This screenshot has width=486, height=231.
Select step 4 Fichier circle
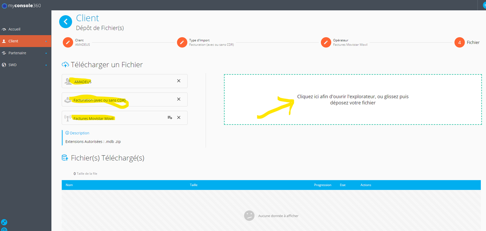tap(459, 42)
